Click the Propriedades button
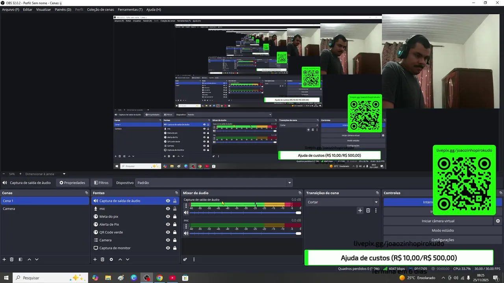 (72, 183)
